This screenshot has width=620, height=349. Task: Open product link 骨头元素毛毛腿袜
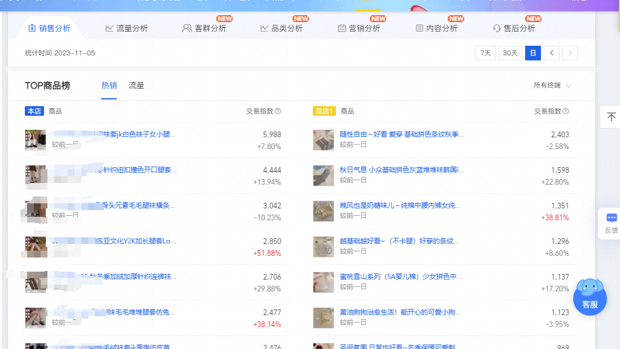coord(138,206)
